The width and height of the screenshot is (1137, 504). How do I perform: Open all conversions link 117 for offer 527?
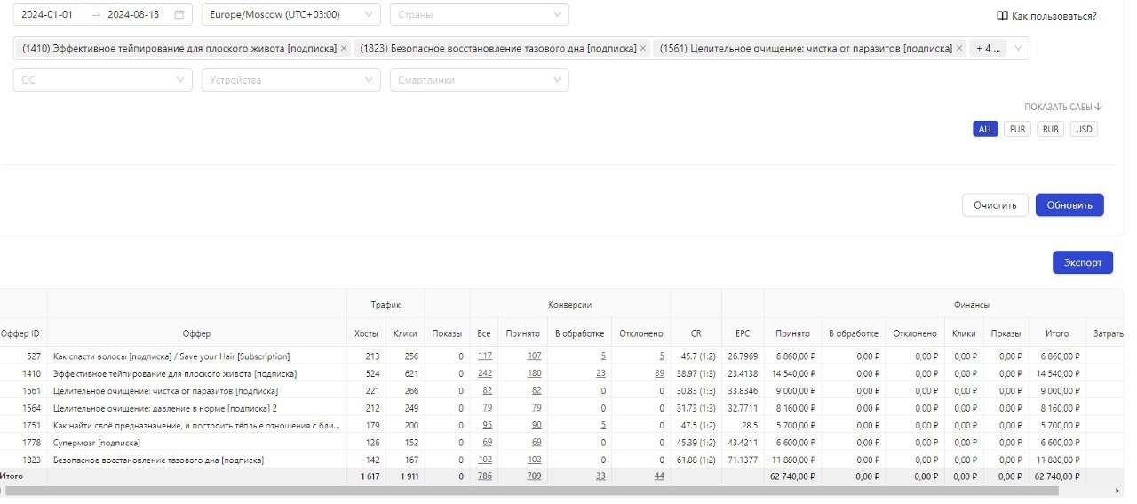pos(485,356)
